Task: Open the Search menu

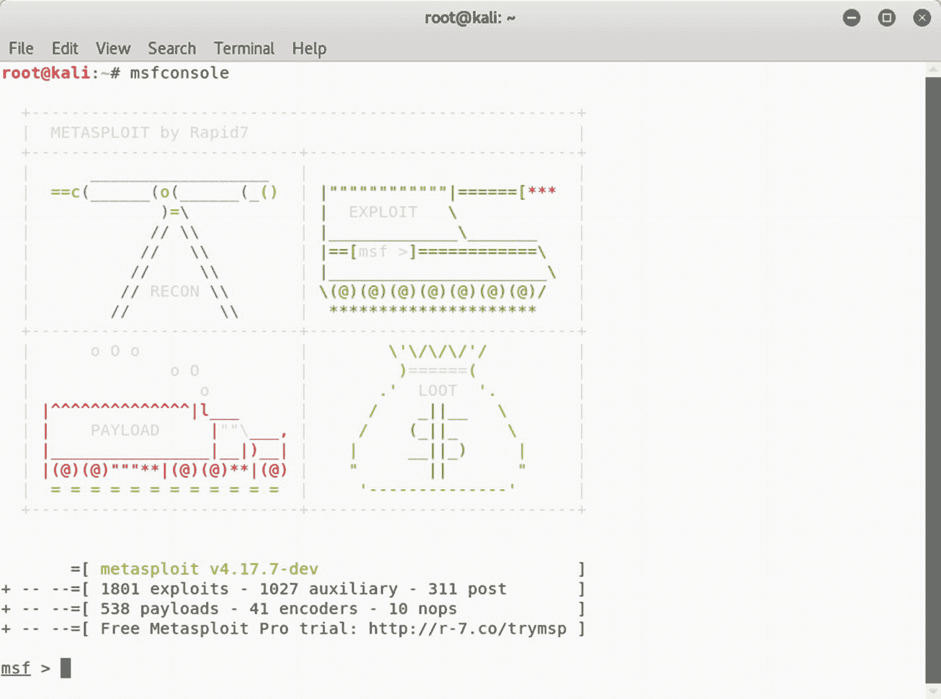Action: (172, 48)
